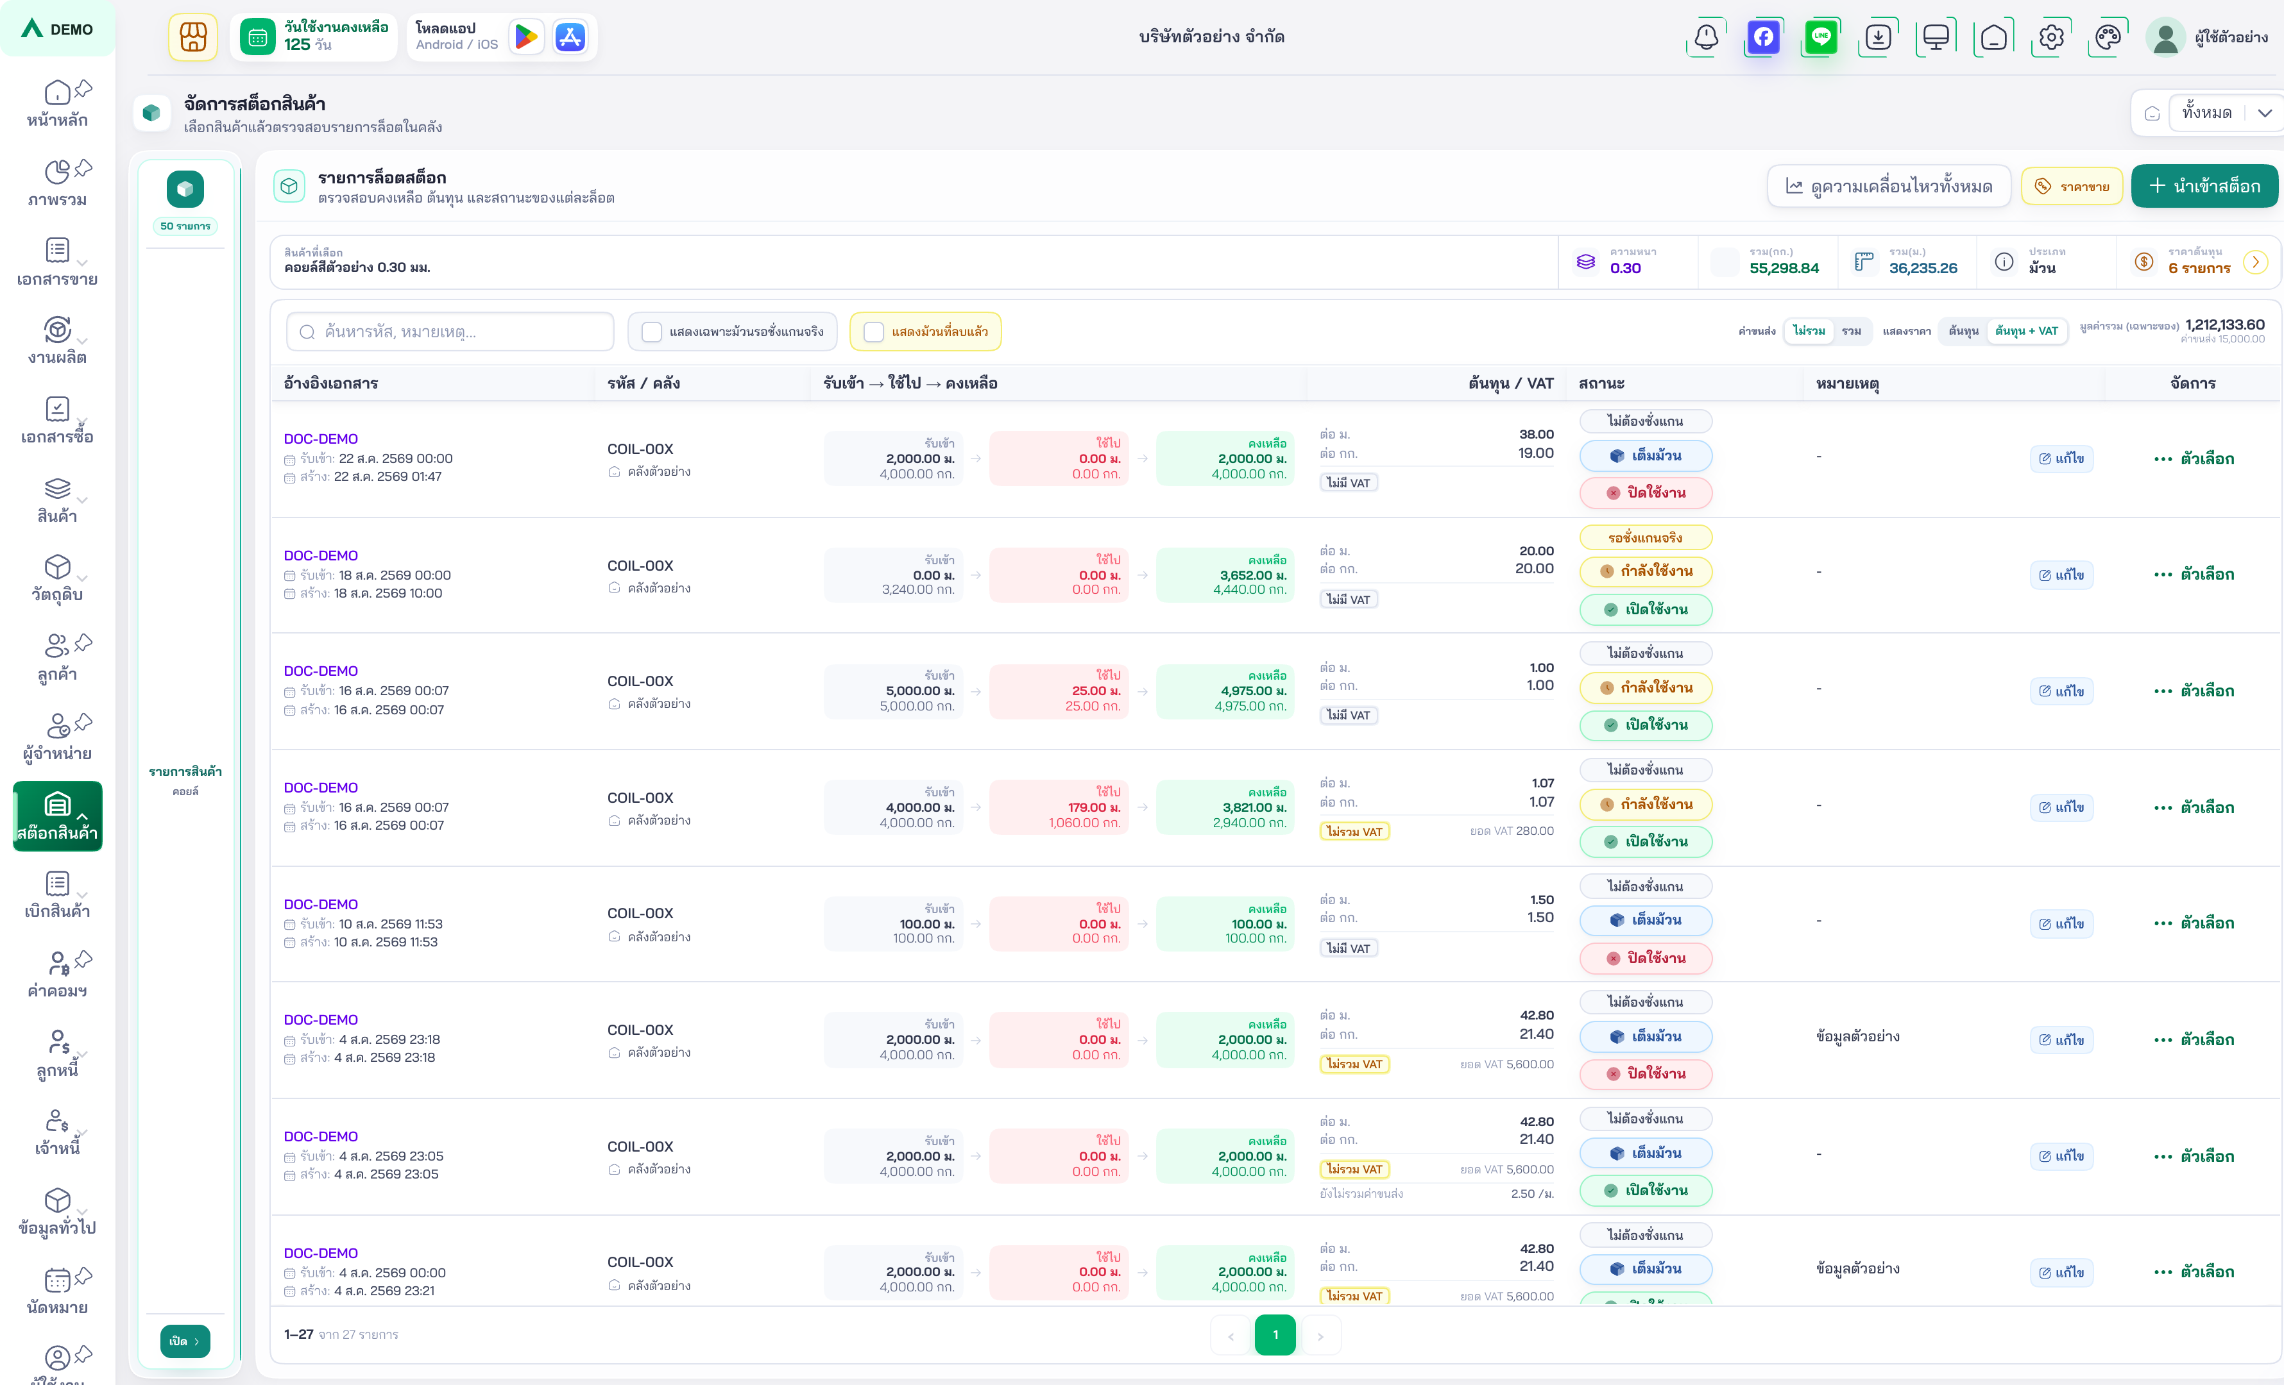Click the ผู้ใช้ตัวอย่าง user avatar
This screenshot has width=2284, height=1385.
(2165, 37)
